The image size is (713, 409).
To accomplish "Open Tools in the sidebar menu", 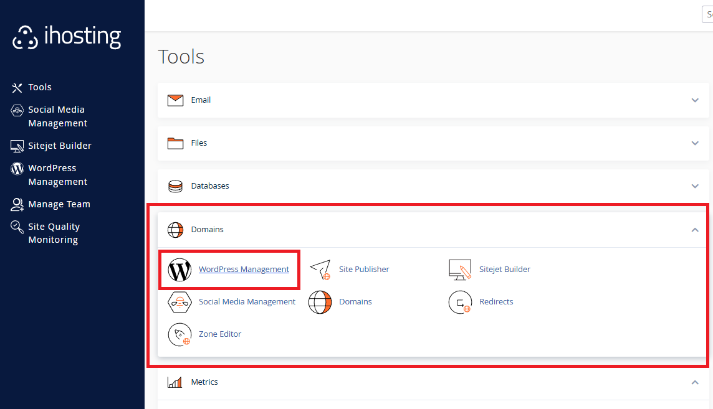I will pyautogui.click(x=40, y=87).
